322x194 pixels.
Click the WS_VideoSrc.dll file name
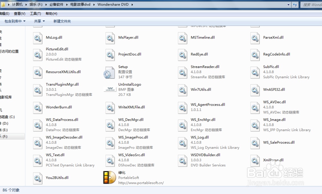pyautogui.click(x=131, y=155)
